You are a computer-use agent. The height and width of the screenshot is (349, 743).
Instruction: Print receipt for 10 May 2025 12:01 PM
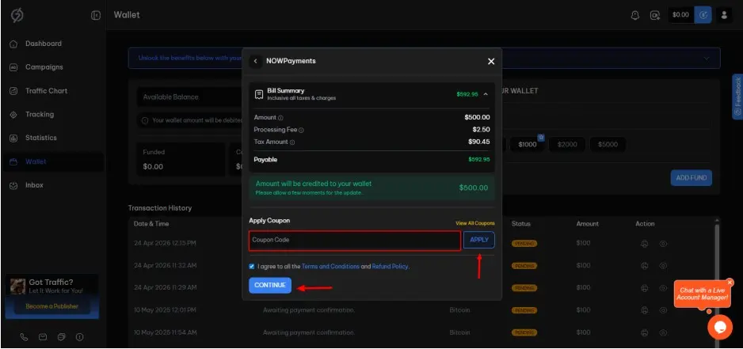tap(645, 310)
